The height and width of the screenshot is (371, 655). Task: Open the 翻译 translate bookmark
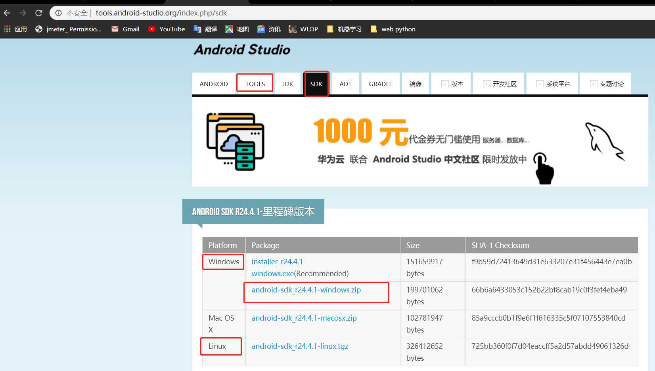(x=205, y=29)
